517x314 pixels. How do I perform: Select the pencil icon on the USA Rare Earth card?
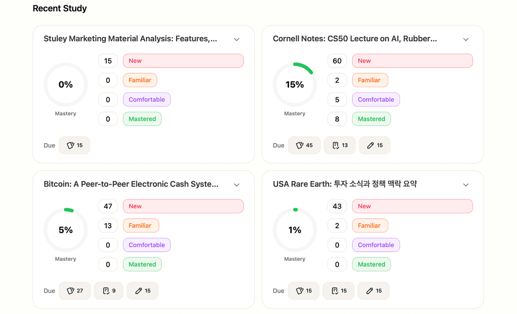coord(373,291)
